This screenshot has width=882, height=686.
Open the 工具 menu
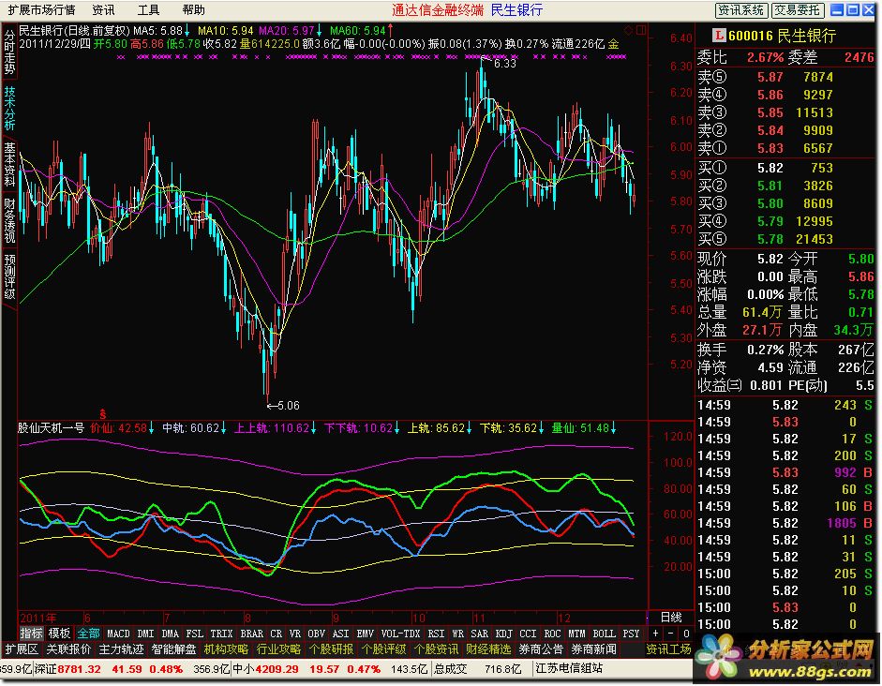tap(148, 10)
